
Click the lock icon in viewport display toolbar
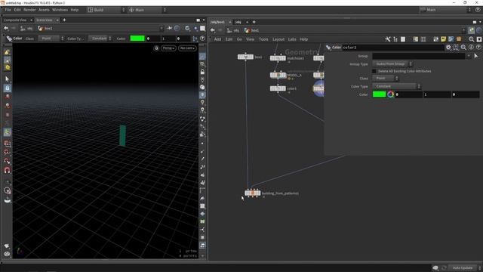pos(202,72)
